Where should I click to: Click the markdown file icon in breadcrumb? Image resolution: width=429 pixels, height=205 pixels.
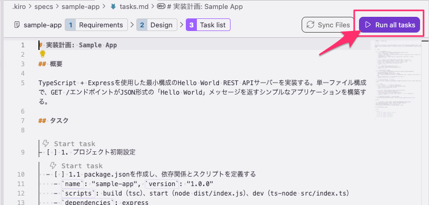pos(113,6)
